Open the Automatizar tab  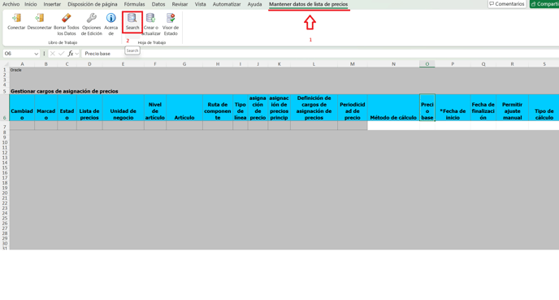(227, 4)
